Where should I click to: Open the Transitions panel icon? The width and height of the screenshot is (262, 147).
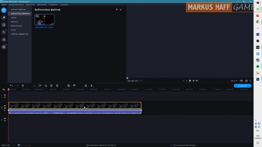[x=4, y=25]
